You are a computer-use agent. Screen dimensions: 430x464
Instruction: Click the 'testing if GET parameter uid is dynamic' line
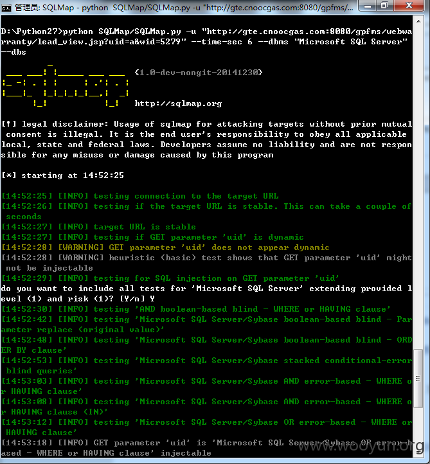tap(153, 237)
